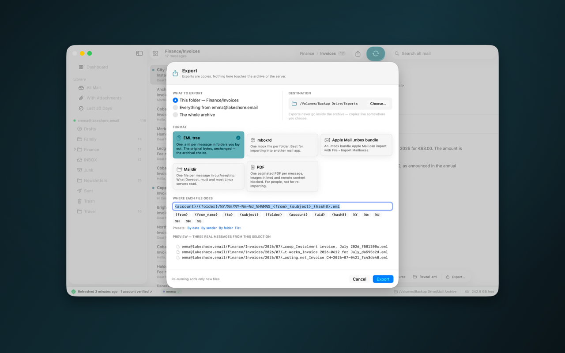Click the Invoices breadcrumb in toolbar

click(328, 53)
